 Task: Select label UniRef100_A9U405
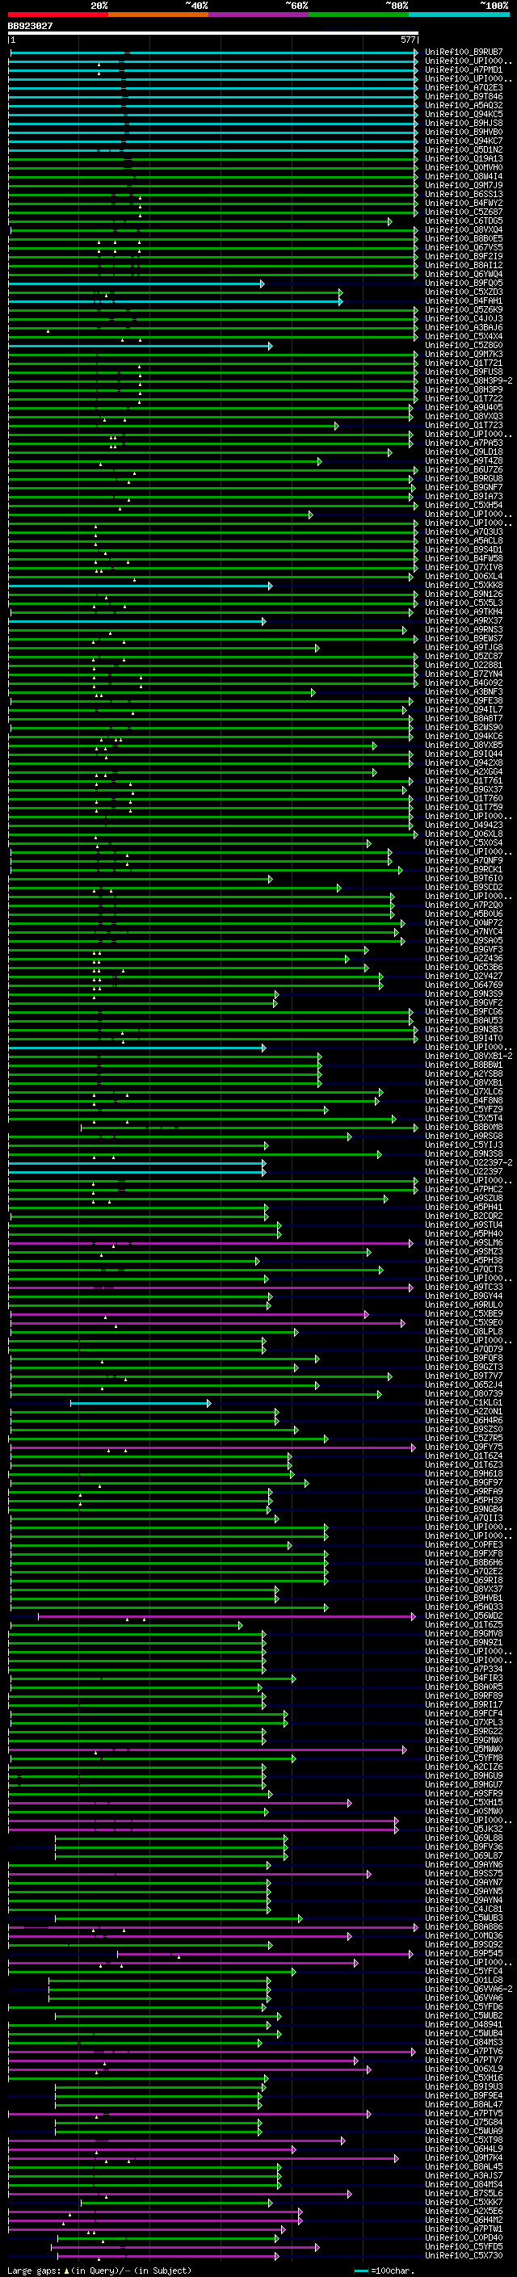pos(463,407)
